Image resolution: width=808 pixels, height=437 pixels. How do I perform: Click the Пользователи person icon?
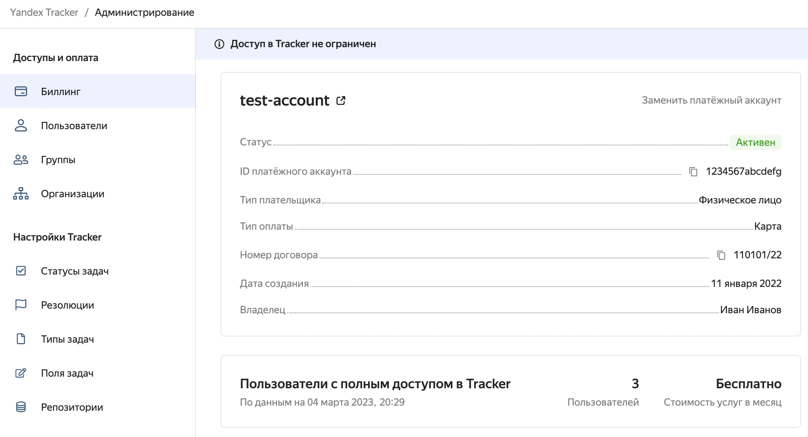21,125
